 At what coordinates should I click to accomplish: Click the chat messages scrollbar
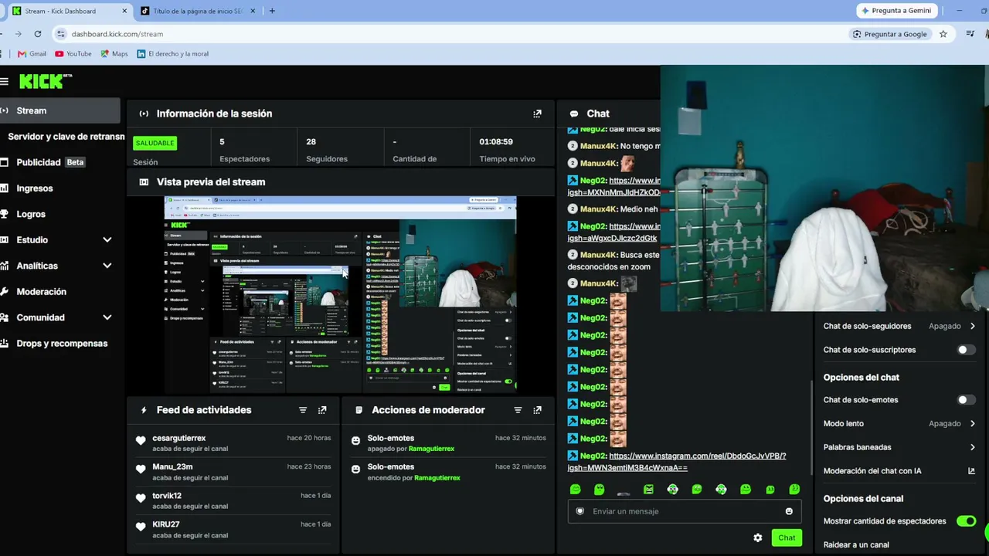coord(811,429)
